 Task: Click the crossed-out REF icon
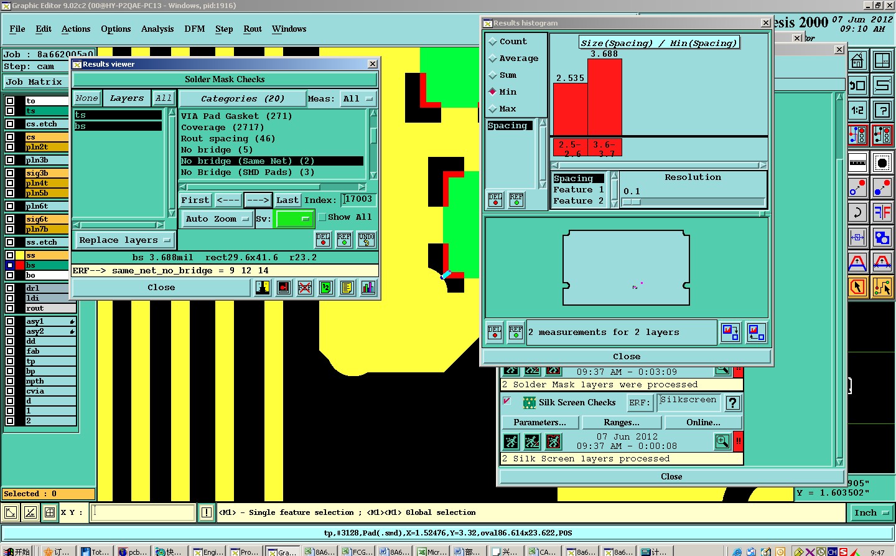click(x=305, y=287)
